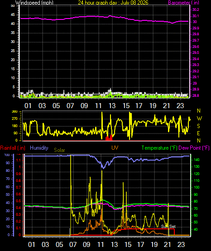
Task: Click hour '23' under the windspeed graph
Action: [x=180, y=106]
